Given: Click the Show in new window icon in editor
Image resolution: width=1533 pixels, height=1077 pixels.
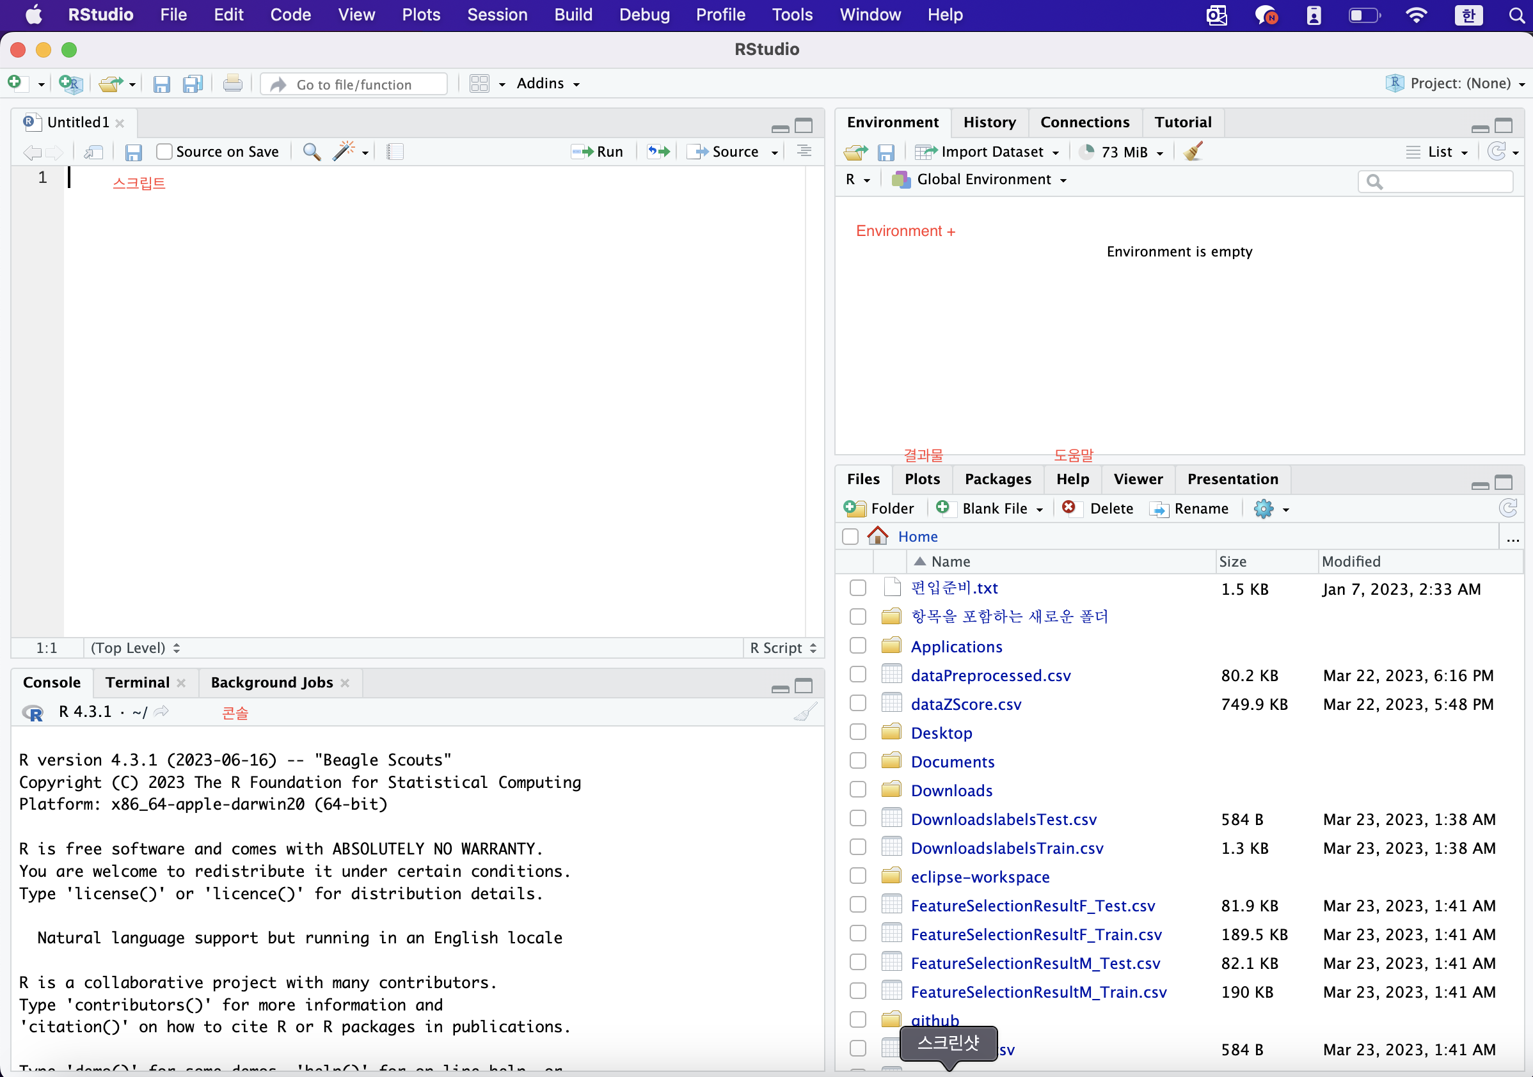Looking at the screenshot, I should point(93,152).
